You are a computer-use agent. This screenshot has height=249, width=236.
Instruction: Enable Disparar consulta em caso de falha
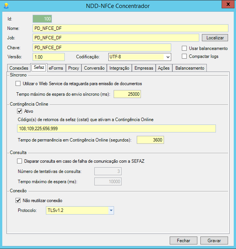pyautogui.click(x=20, y=161)
